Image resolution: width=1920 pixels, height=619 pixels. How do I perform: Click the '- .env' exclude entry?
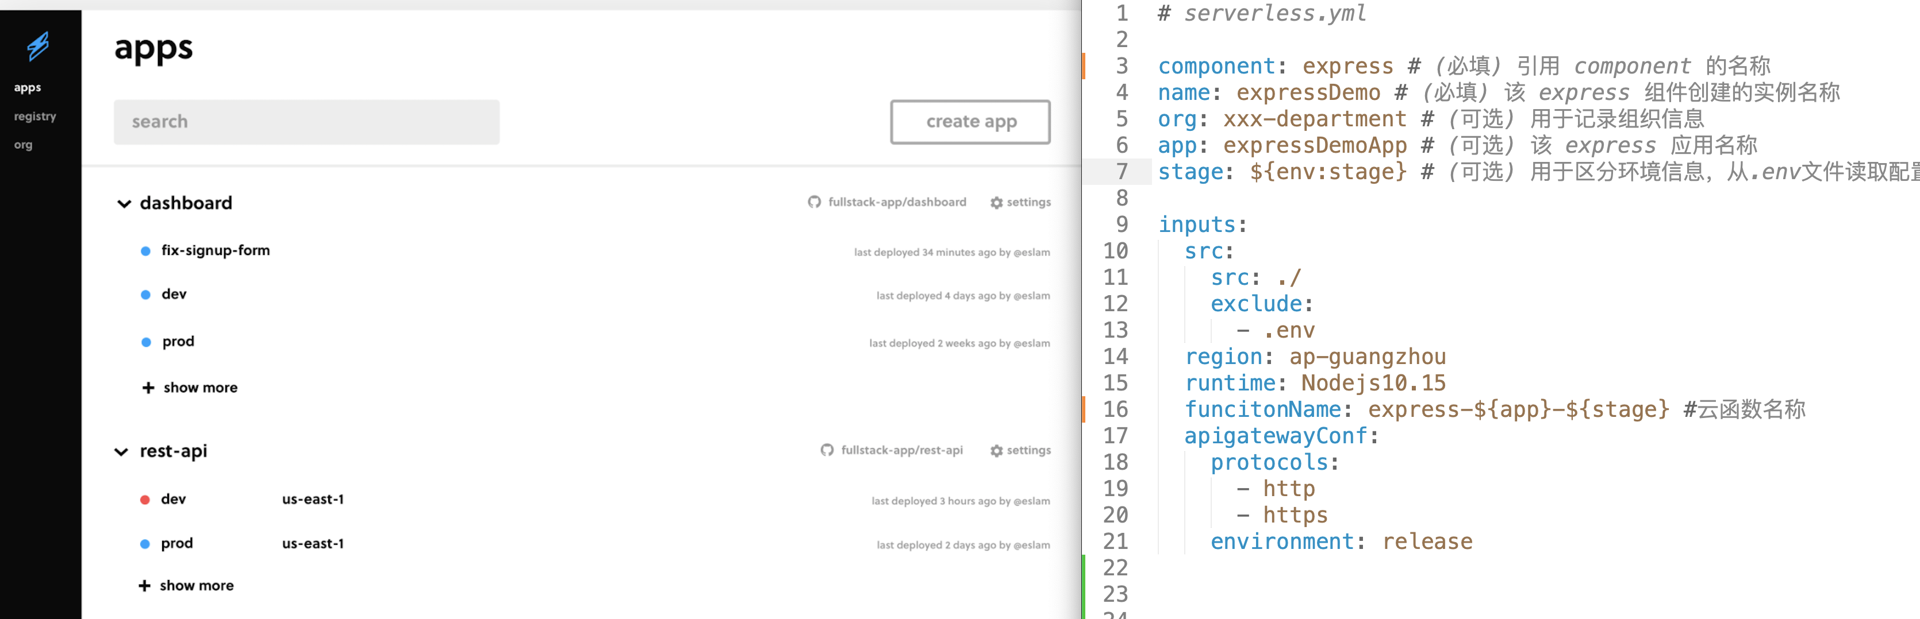(1275, 330)
